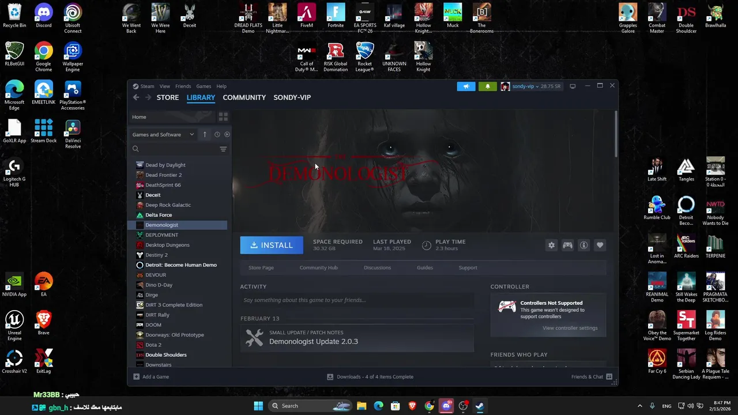Open the Demonologist Store Page link
The image size is (738, 415).
click(261, 267)
